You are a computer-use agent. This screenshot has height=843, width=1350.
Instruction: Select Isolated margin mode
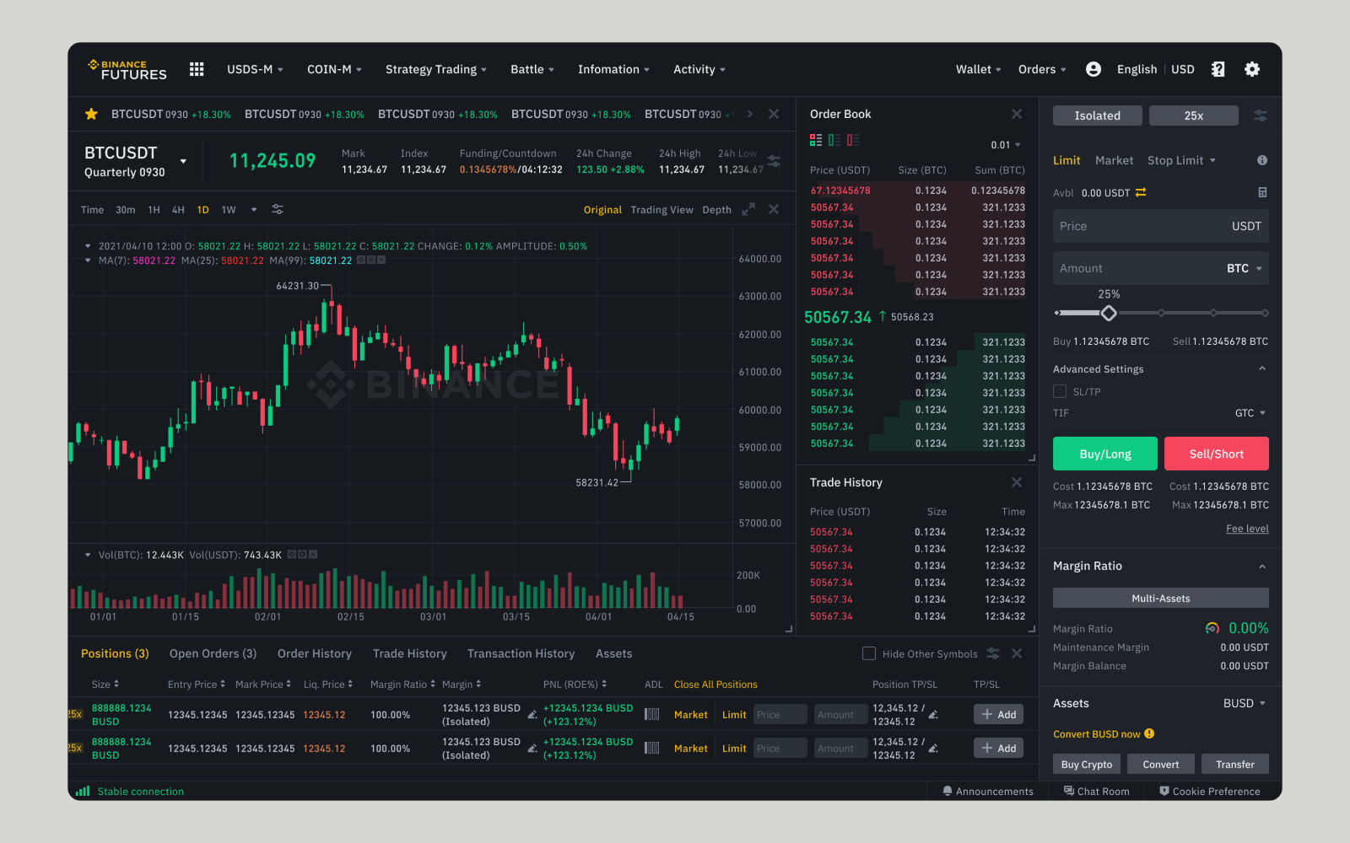pos(1098,115)
